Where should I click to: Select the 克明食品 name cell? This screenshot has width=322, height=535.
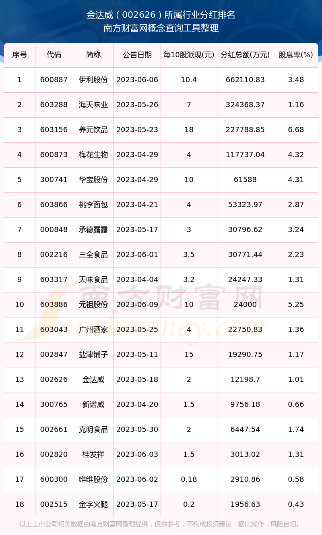click(93, 429)
